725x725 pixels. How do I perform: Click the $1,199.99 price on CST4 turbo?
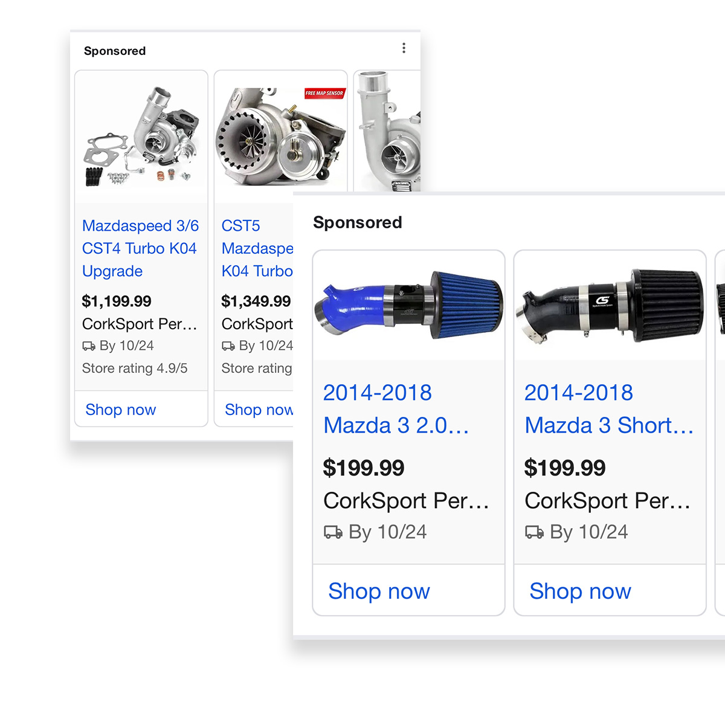(x=117, y=301)
